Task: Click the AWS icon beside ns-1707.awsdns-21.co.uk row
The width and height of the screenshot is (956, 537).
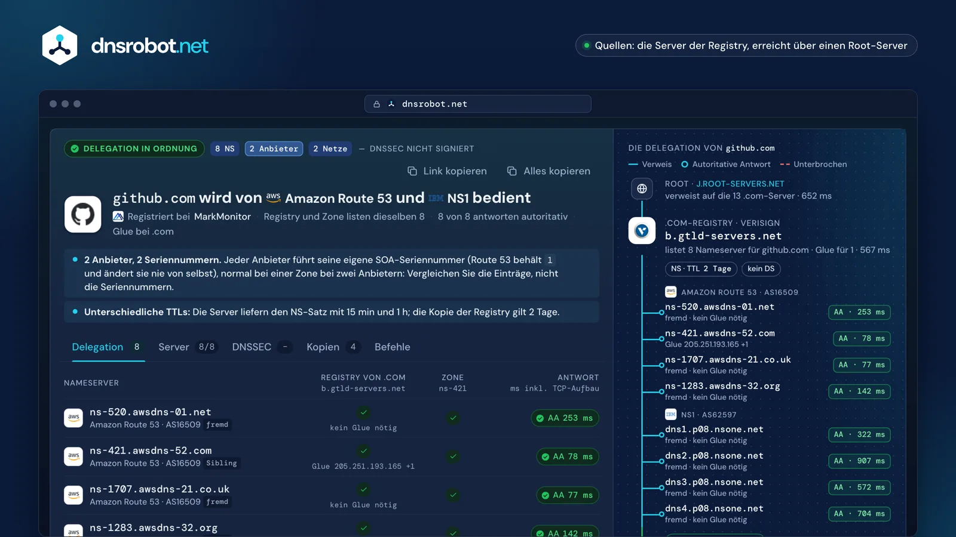Action: click(73, 495)
